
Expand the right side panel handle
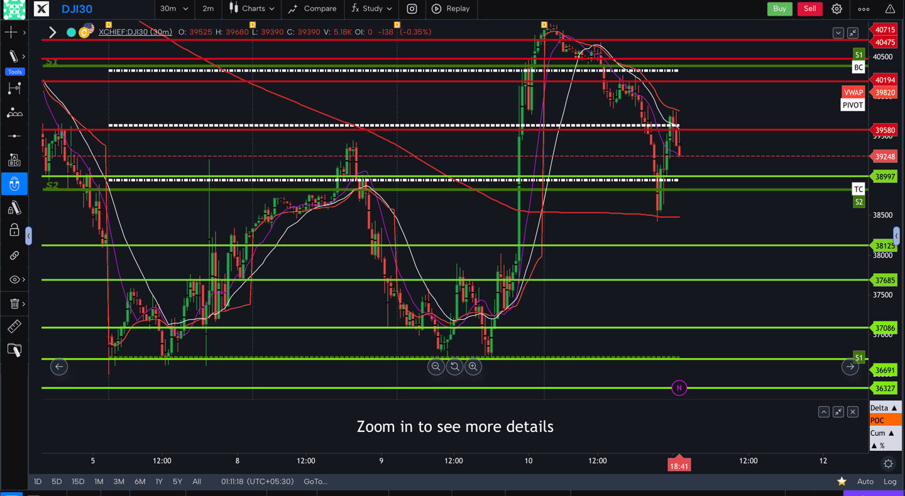click(x=896, y=236)
